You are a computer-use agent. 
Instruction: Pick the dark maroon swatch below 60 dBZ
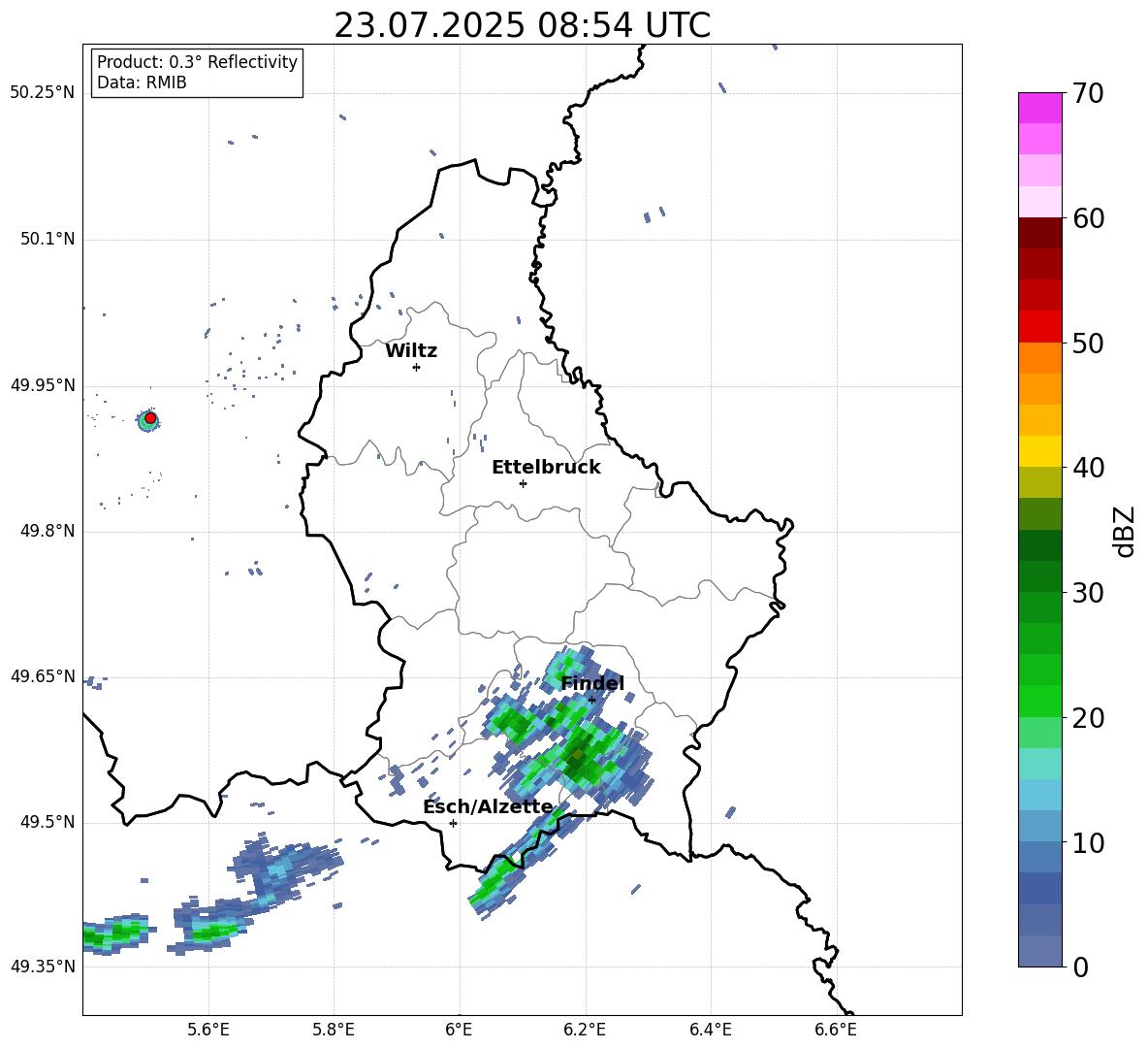[x=1039, y=233]
